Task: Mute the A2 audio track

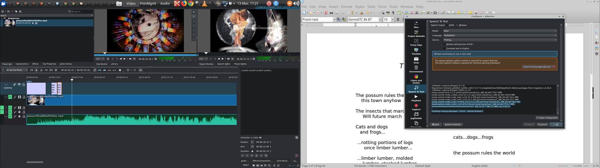Action: 19,116
